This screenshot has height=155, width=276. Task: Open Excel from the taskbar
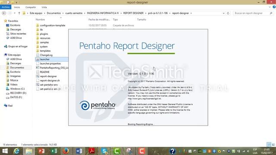click(54, 151)
